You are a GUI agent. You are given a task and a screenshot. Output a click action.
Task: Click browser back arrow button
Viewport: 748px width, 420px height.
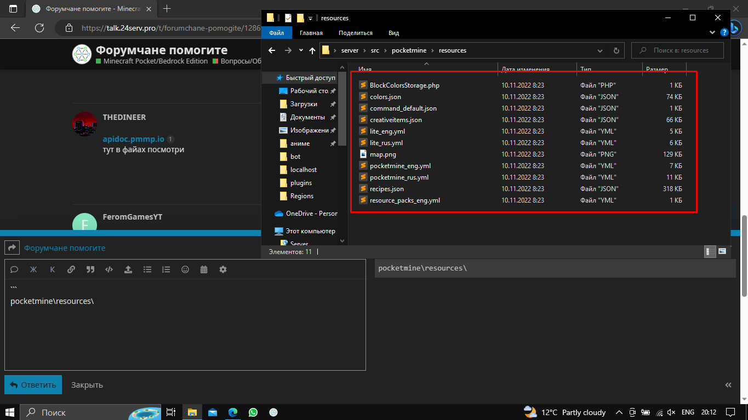pyautogui.click(x=15, y=28)
